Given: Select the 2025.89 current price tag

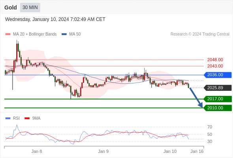Looking at the screenshot, I should tap(218, 88).
